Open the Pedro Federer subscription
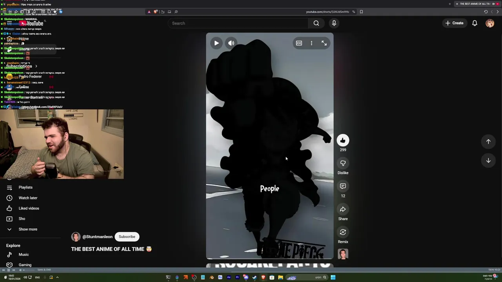The width and height of the screenshot is (502, 282). 30,77
